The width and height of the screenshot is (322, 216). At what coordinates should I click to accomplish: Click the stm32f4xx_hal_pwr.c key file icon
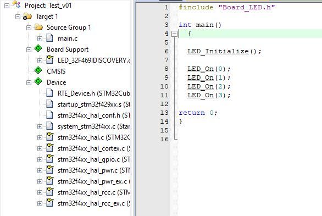(x=49, y=170)
